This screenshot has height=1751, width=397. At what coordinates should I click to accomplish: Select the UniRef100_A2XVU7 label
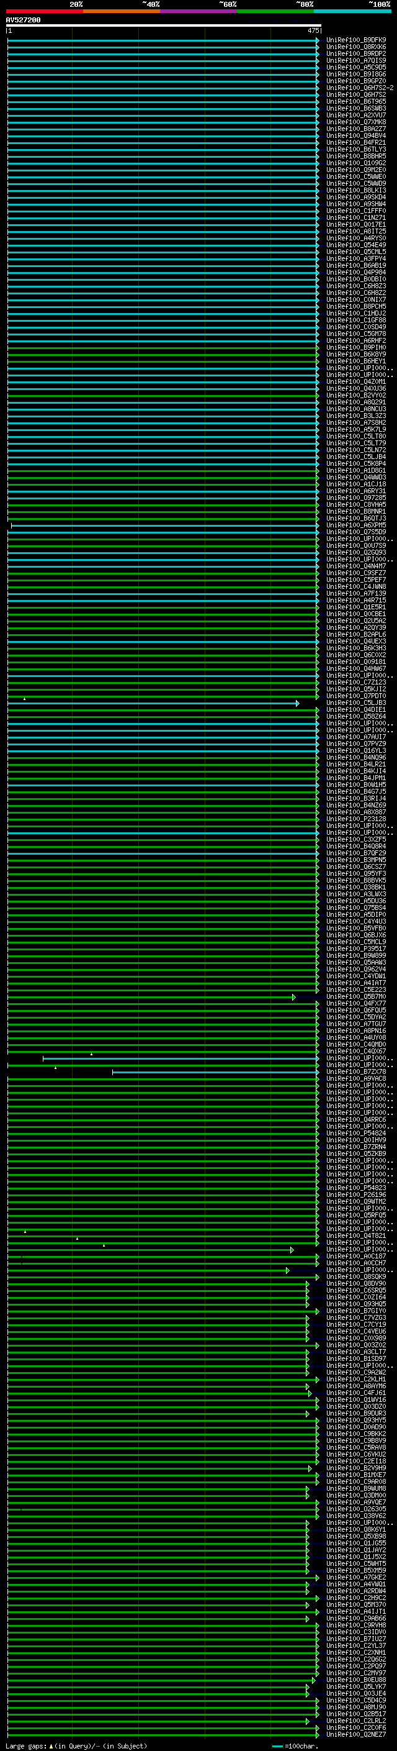click(x=356, y=115)
